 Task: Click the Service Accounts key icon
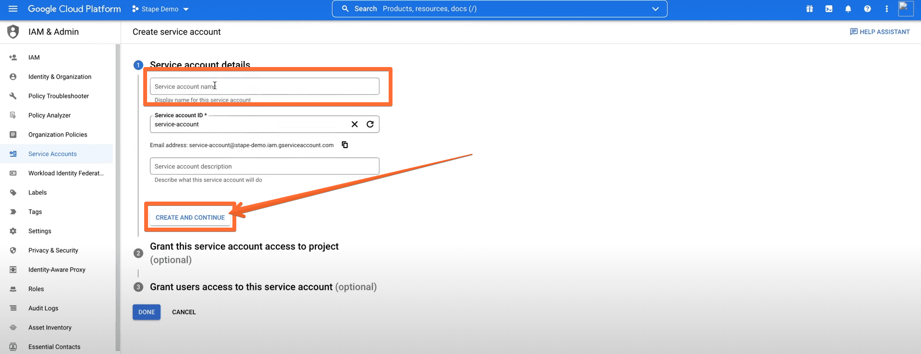tap(13, 154)
